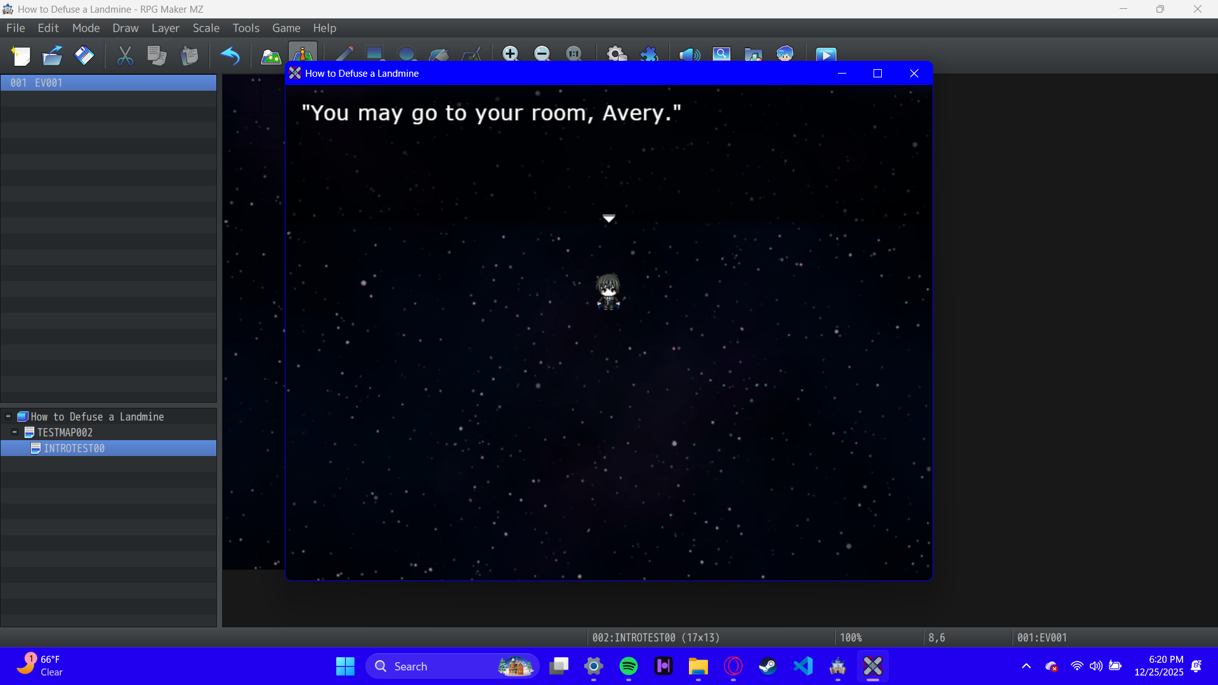The height and width of the screenshot is (685, 1218).
Task: Advance dialogue by clicking the message text
Action: pyautogui.click(x=490, y=114)
